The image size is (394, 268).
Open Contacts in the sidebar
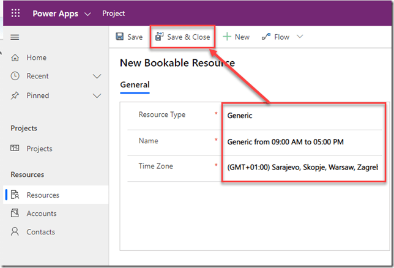(x=40, y=232)
